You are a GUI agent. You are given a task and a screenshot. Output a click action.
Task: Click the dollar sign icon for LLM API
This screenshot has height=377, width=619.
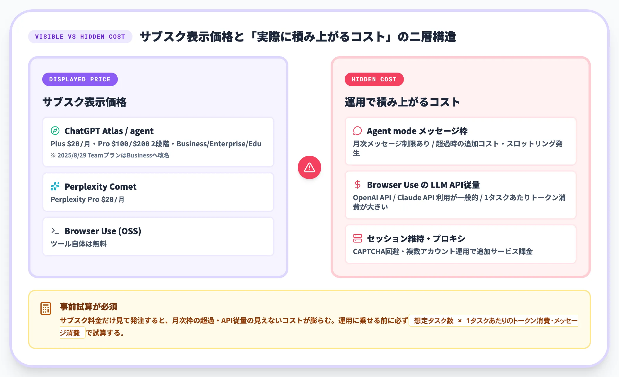pos(358,184)
